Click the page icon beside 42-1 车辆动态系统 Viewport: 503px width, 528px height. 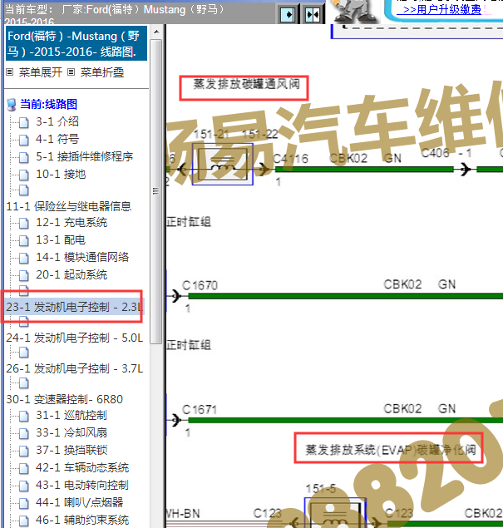tap(23, 469)
